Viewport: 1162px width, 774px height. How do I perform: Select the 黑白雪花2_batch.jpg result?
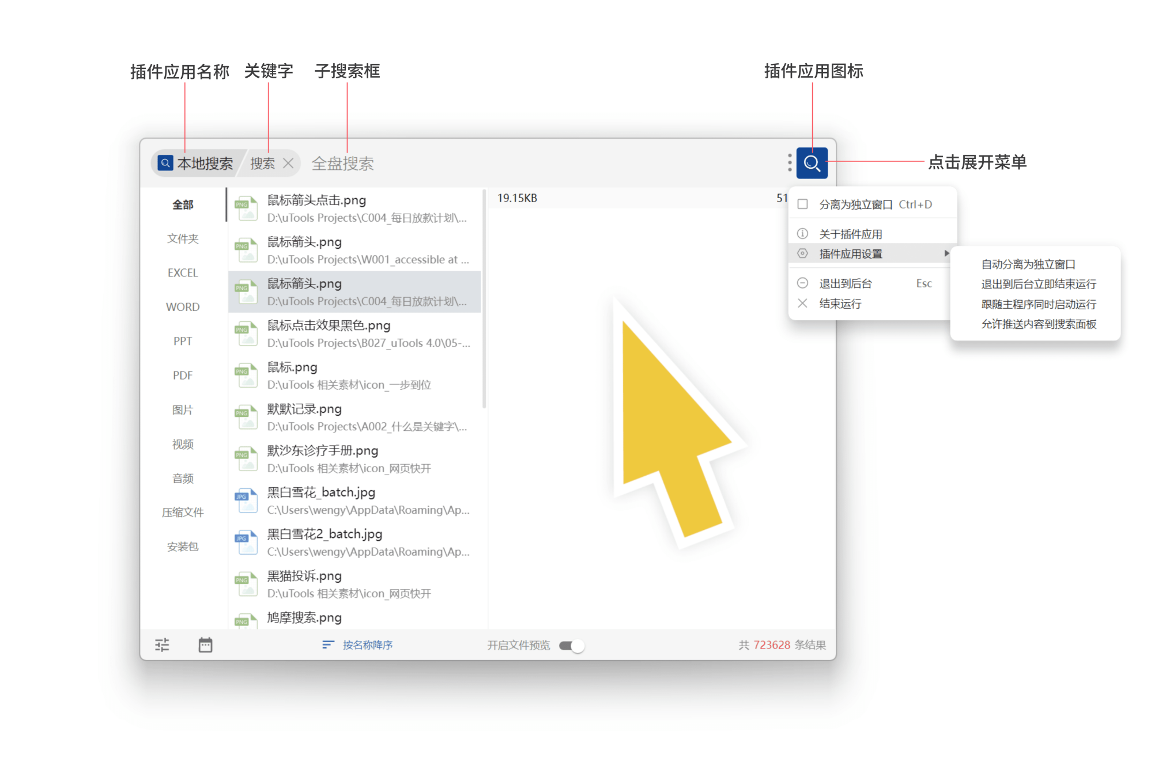point(354,542)
